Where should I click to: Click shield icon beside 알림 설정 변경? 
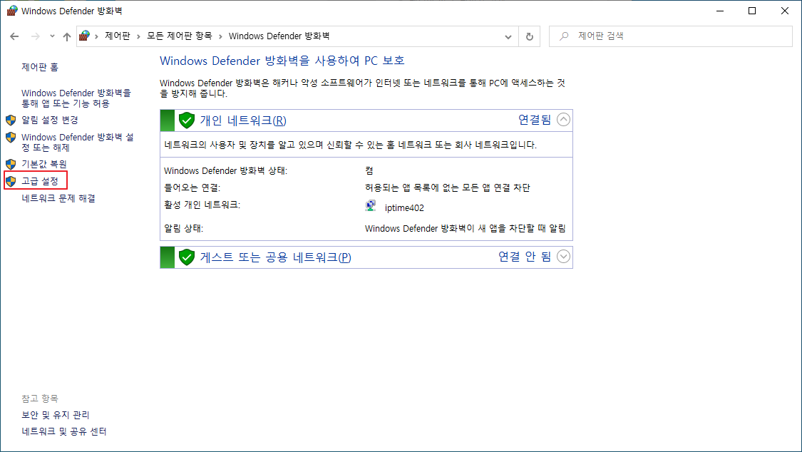[11, 120]
